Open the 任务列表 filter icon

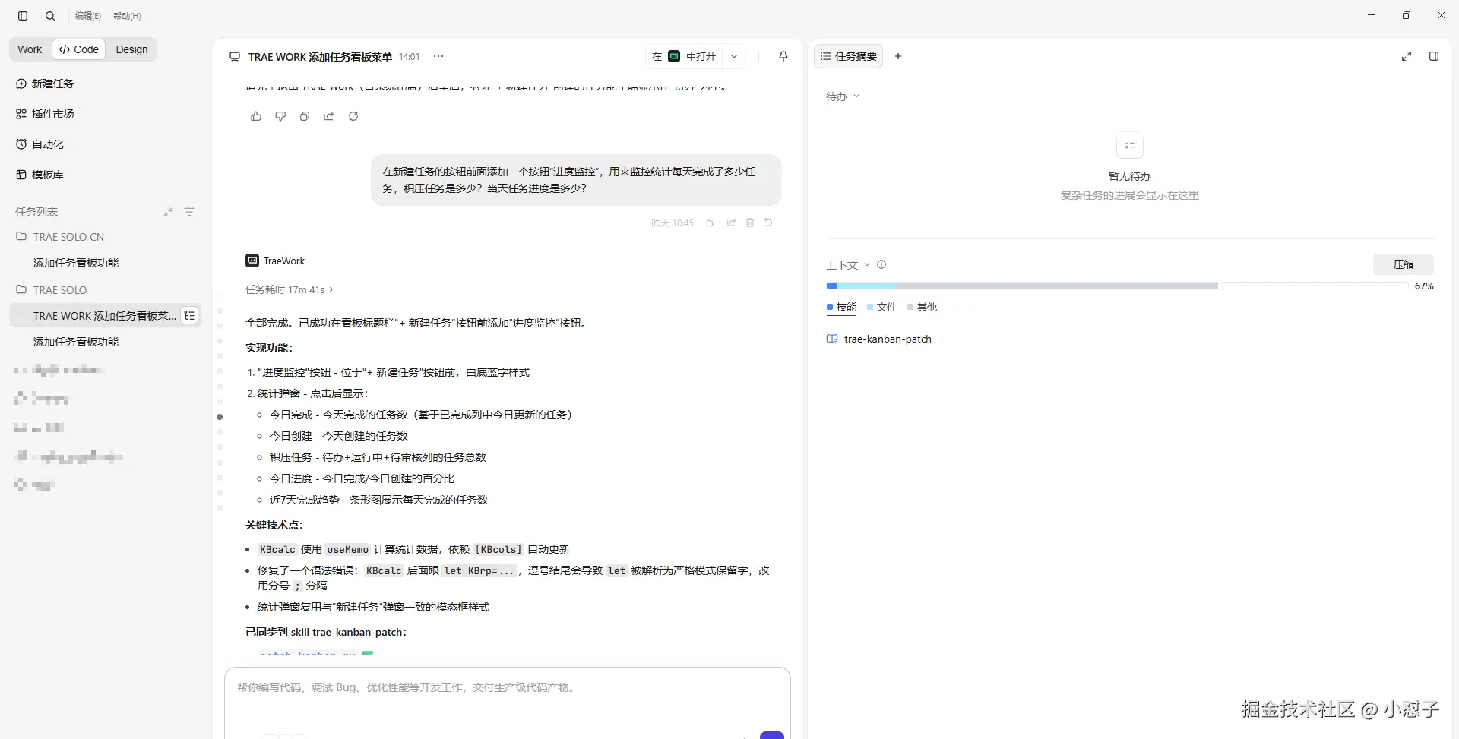click(189, 212)
